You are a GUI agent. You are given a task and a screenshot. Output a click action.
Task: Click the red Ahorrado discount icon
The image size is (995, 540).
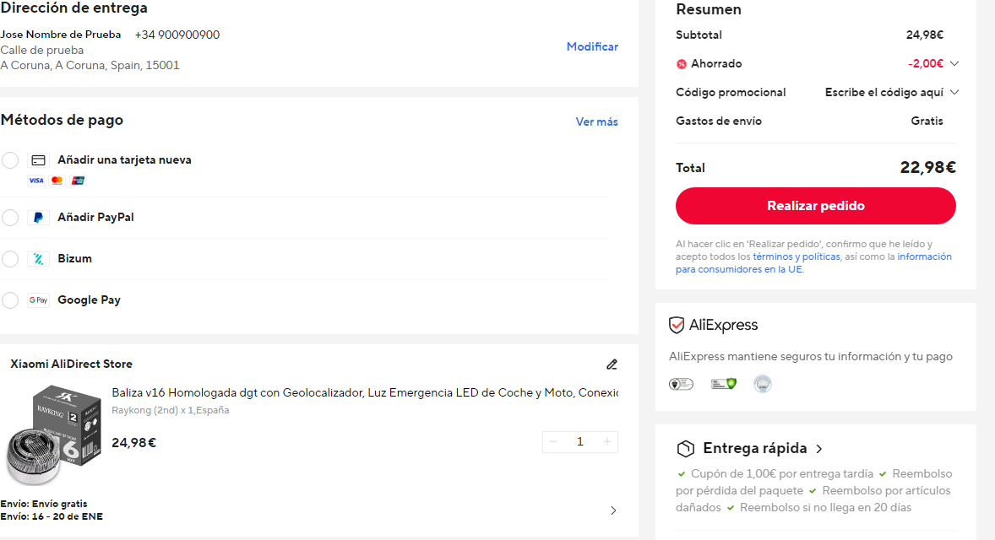pyautogui.click(x=682, y=64)
